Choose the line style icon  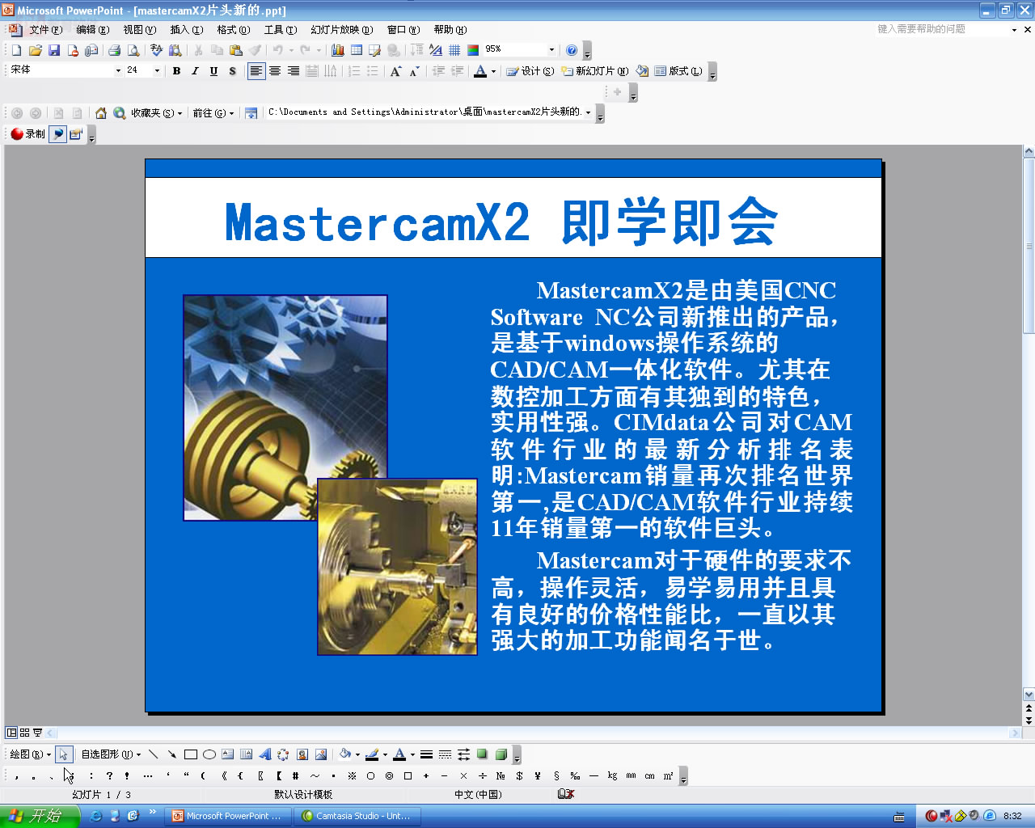tap(426, 754)
